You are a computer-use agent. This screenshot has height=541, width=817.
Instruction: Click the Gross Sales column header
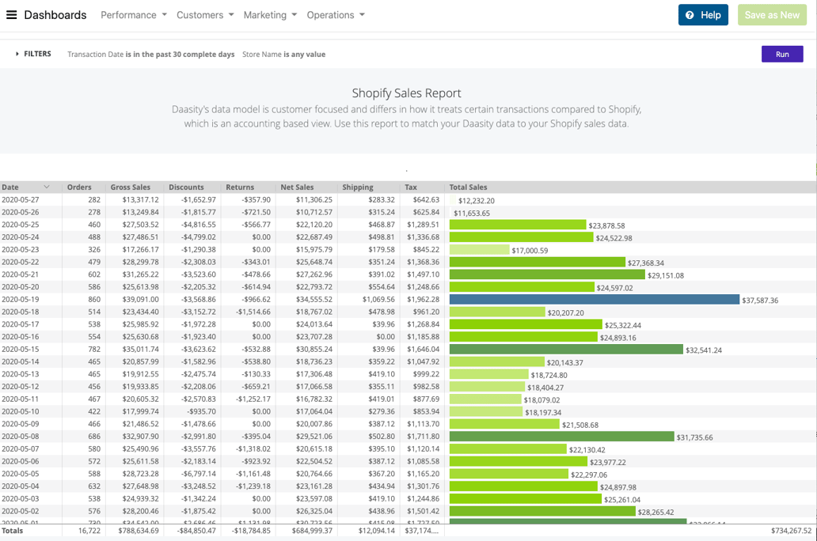pos(131,187)
